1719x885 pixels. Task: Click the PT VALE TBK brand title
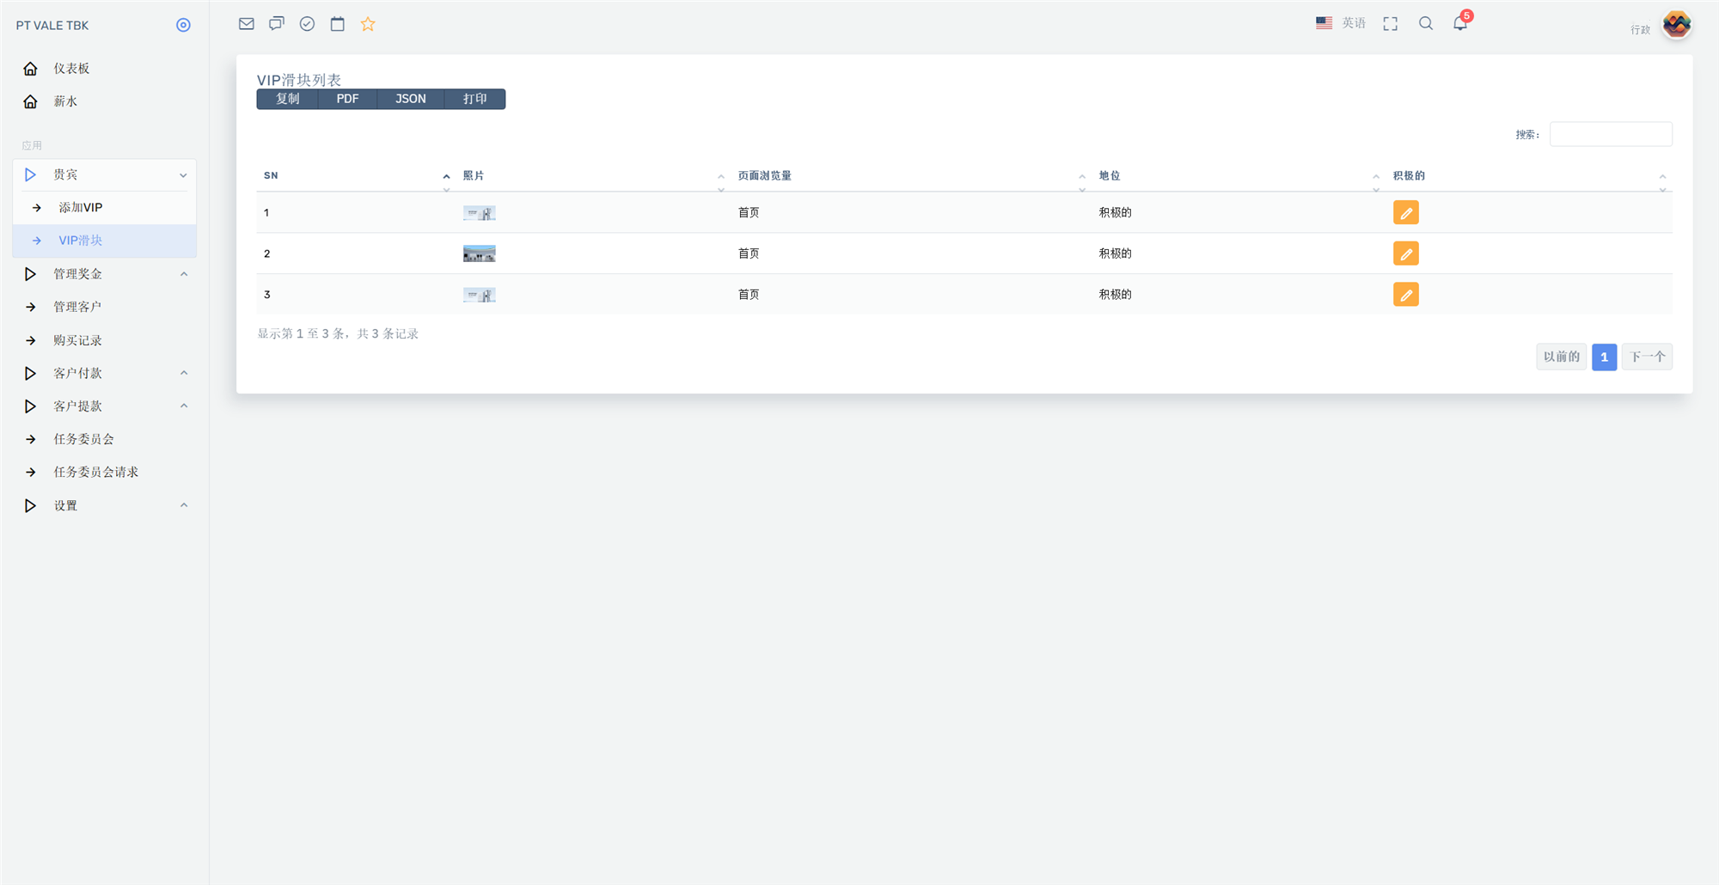(x=52, y=26)
